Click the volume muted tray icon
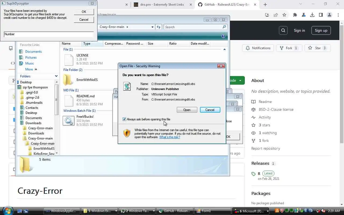 pyautogui.click(x=323, y=211)
